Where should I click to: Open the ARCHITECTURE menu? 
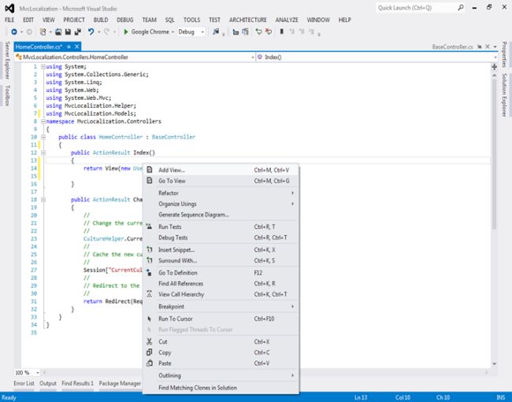247,19
